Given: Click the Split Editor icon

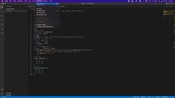Looking at the screenshot, I should pos(171,7).
